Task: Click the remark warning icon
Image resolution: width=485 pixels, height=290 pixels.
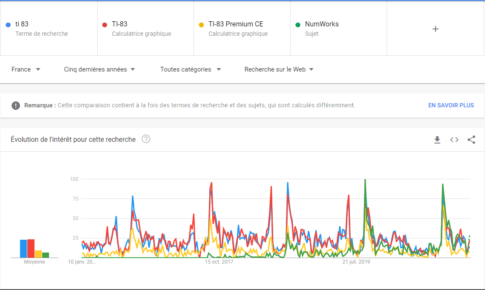Action: tap(16, 105)
